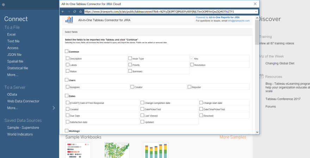Image resolution: width=310 pixels, height=158 pixels.
Task: Click the Resources section icon
Action: point(261,76)
